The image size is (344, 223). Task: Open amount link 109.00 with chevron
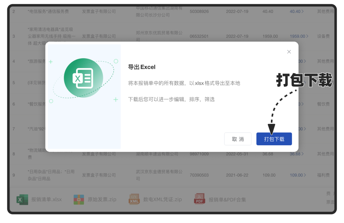click(298, 175)
